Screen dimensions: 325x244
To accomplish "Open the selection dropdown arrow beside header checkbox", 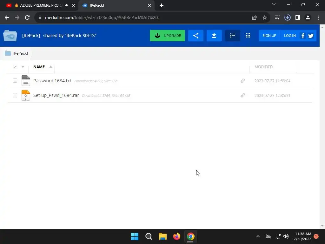I will pyautogui.click(x=23, y=67).
